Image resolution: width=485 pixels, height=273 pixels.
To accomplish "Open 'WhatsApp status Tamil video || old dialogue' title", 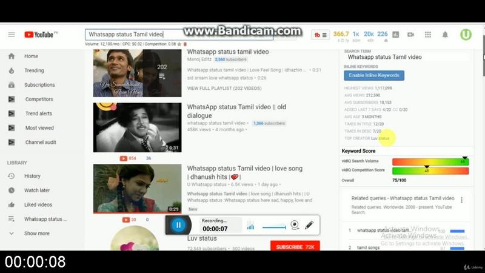I will point(236,111).
